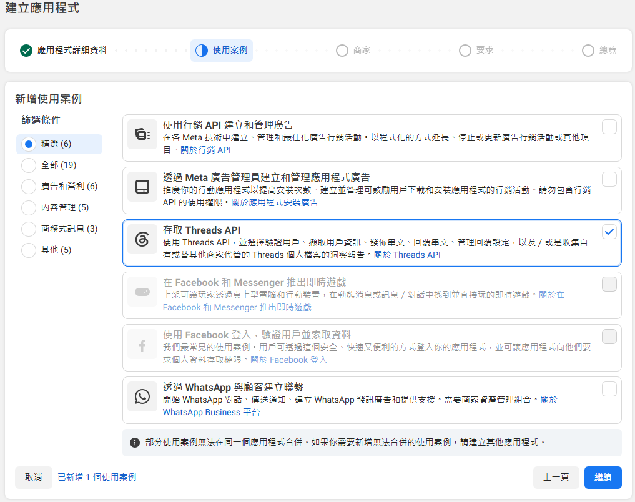Screen dimensions: 635x502
Task: Select the 內容管理 (5) filter radio
Action: (x=29, y=208)
